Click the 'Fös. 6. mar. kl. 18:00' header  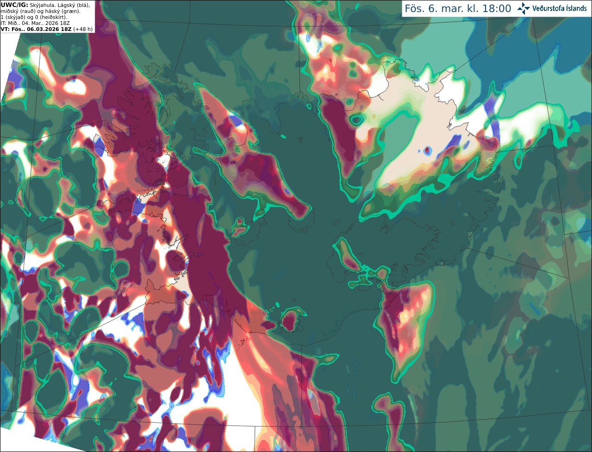click(x=458, y=8)
